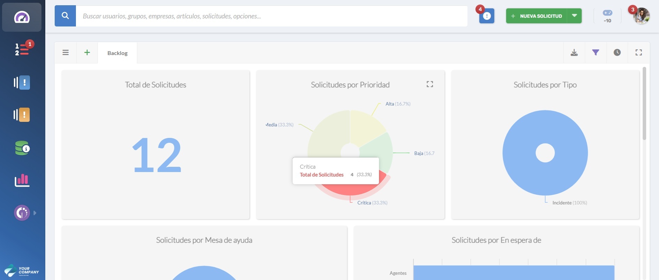659x280 pixels.
Task: Click the gamification controller -10 icon
Action: coord(607,16)
